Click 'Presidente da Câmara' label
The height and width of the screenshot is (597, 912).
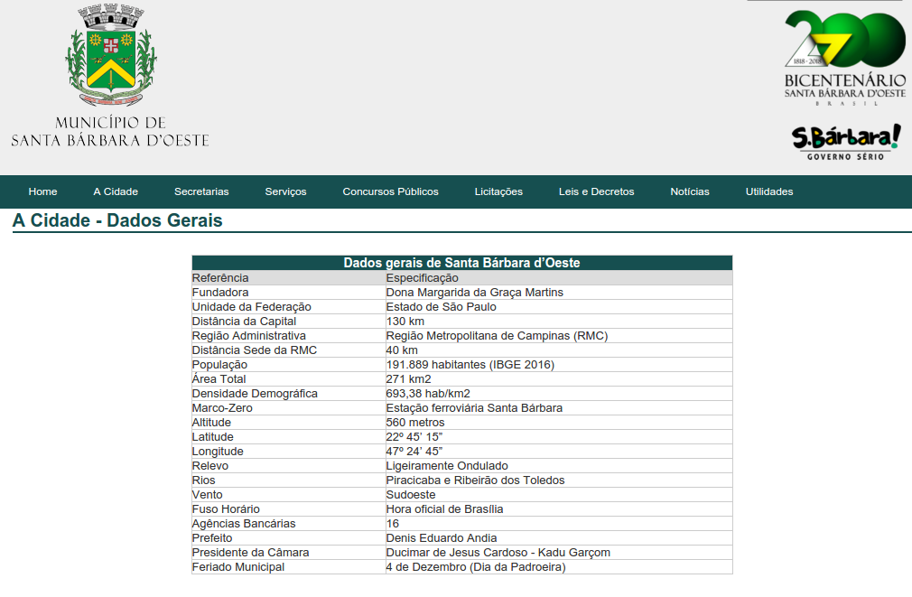tap(251, 553)
